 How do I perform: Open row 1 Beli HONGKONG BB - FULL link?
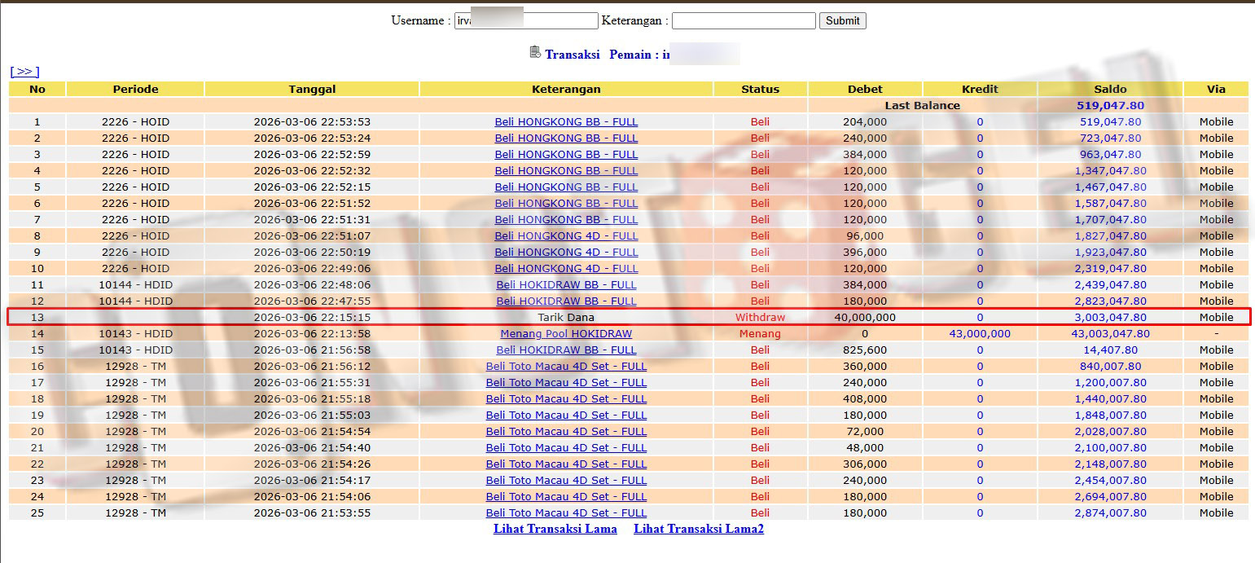(566, 121)
